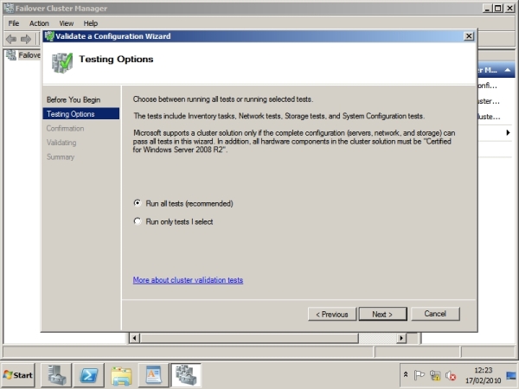This screenshot has width=519, height=389.
Task: Select the Confirmation wizard step
Action: pos(65,128)
